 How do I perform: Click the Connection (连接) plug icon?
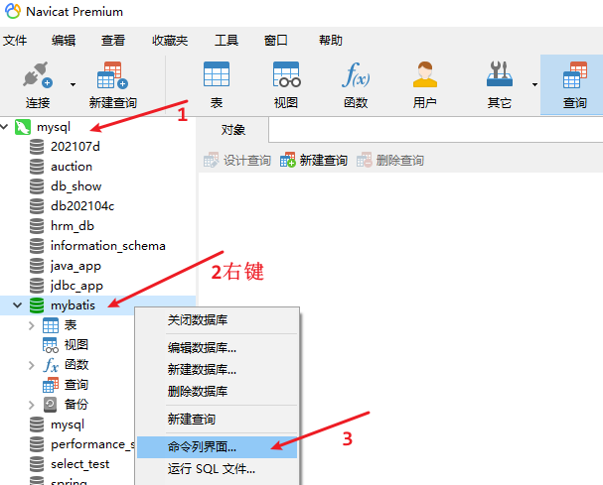[38, 74]
